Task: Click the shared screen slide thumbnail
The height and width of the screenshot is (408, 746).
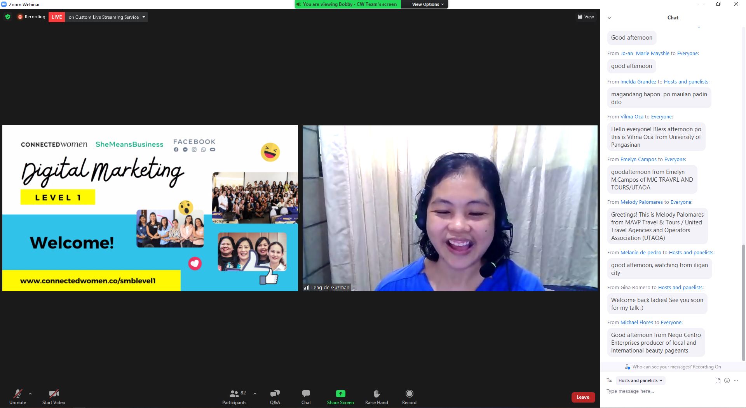Action: coord(150,208)
